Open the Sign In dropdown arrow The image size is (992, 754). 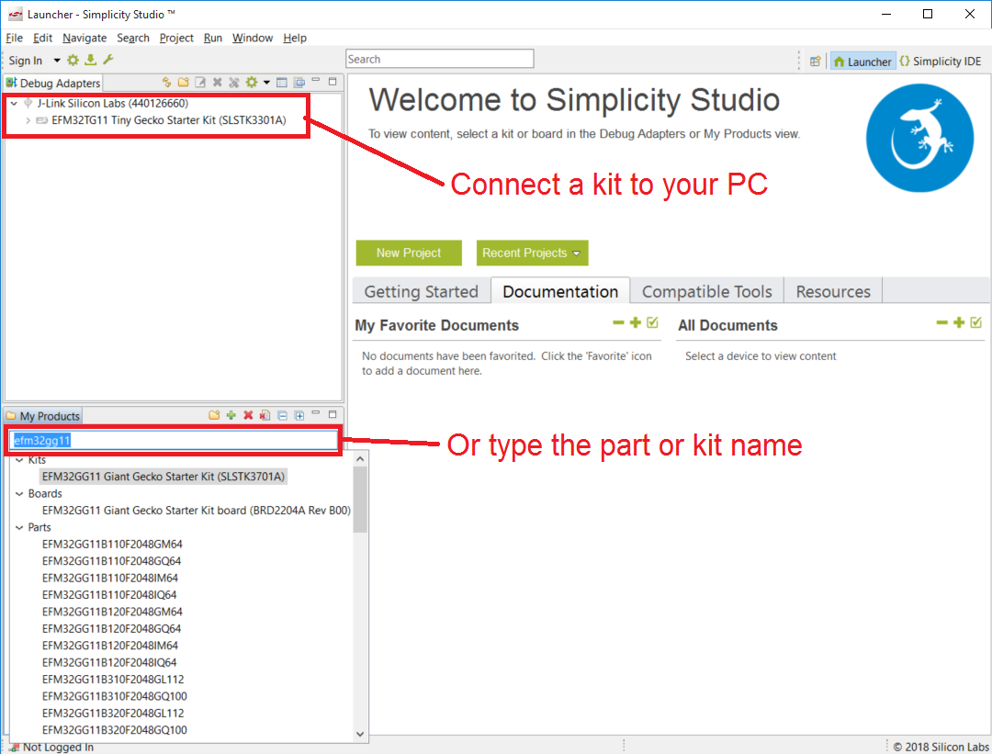click(x=57, y=60)
